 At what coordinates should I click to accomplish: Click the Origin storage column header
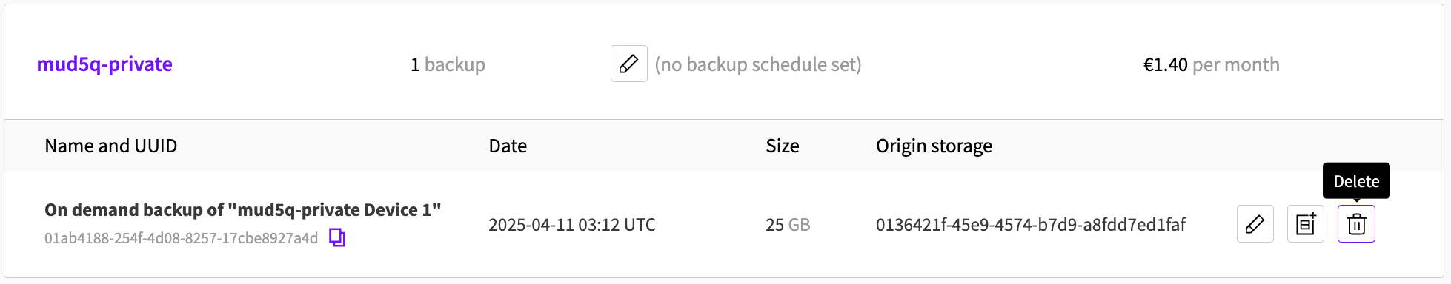click(934, 146)
